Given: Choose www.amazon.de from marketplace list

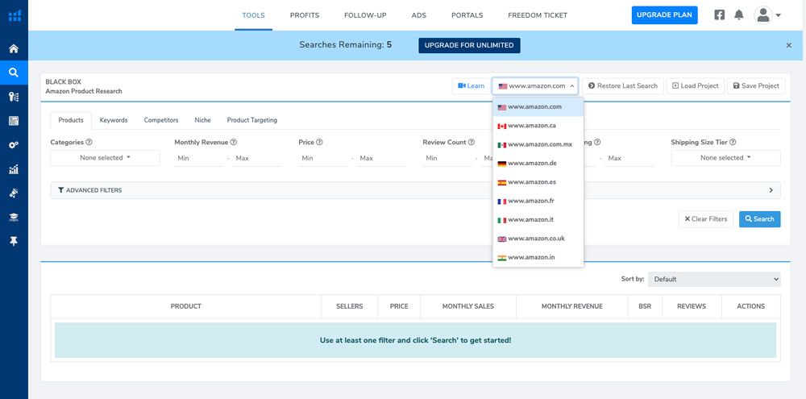Looking at the screenshot, I should point(538,164).
